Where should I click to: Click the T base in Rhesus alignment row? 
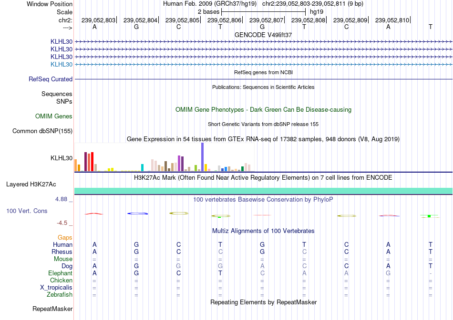pos(431,252)
